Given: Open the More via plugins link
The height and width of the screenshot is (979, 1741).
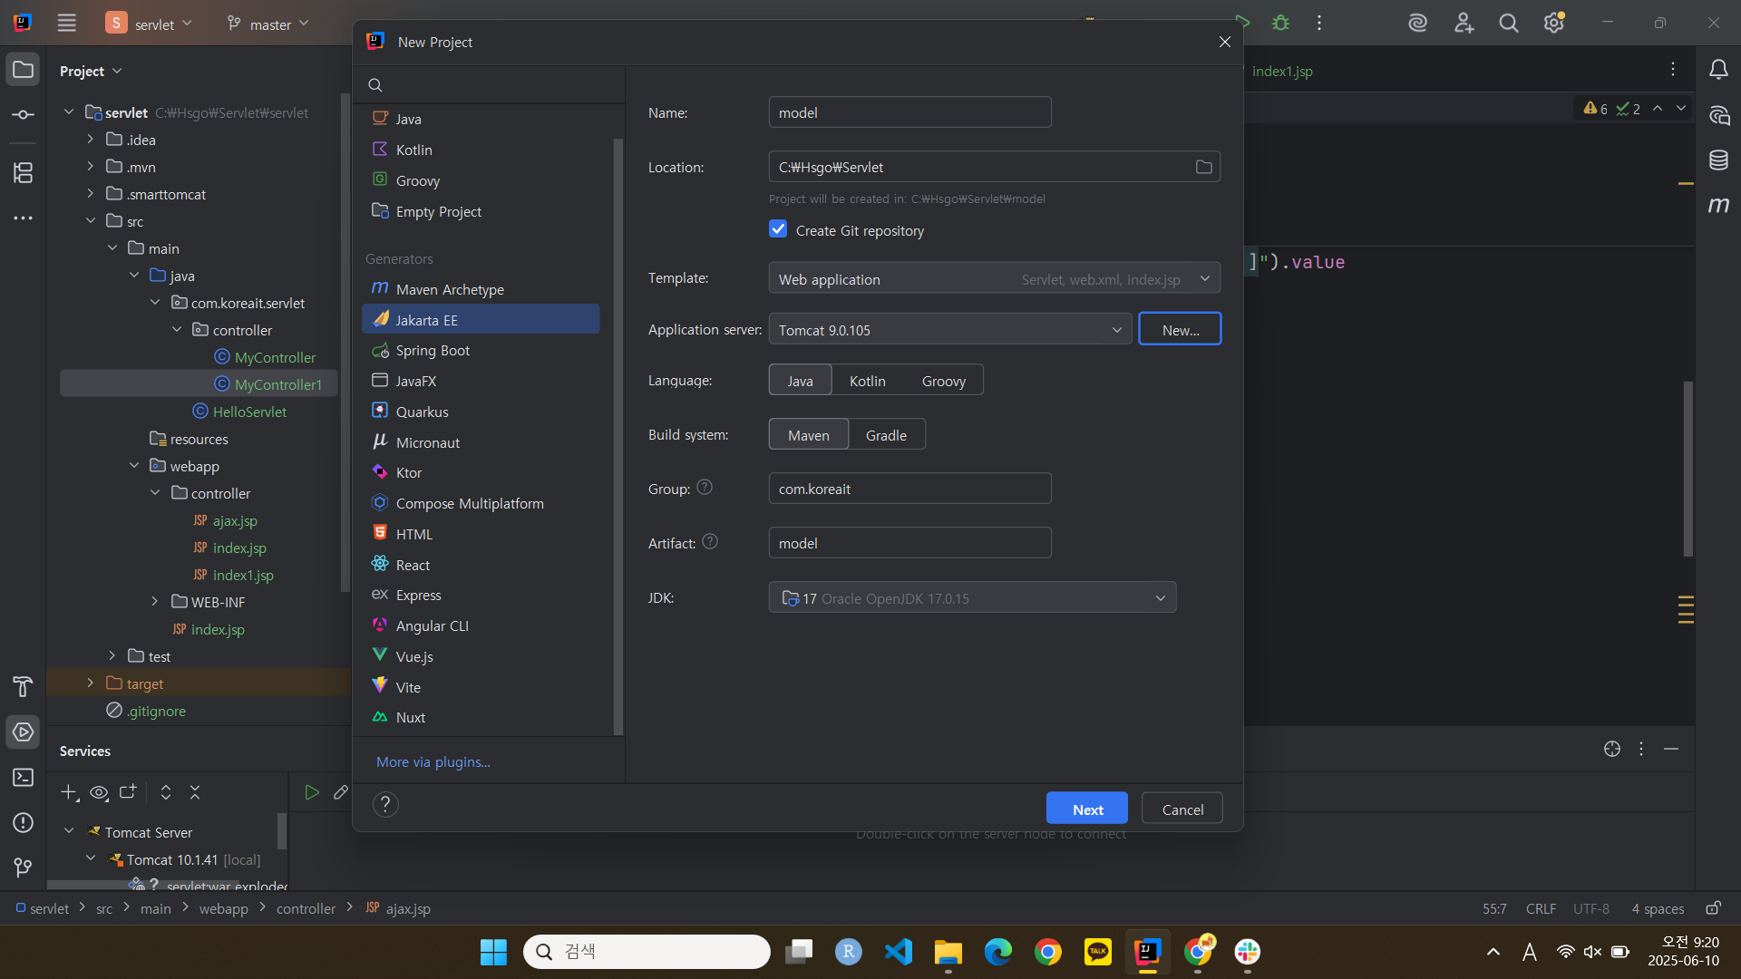Looking at the screenshot, I should point(433,761).
